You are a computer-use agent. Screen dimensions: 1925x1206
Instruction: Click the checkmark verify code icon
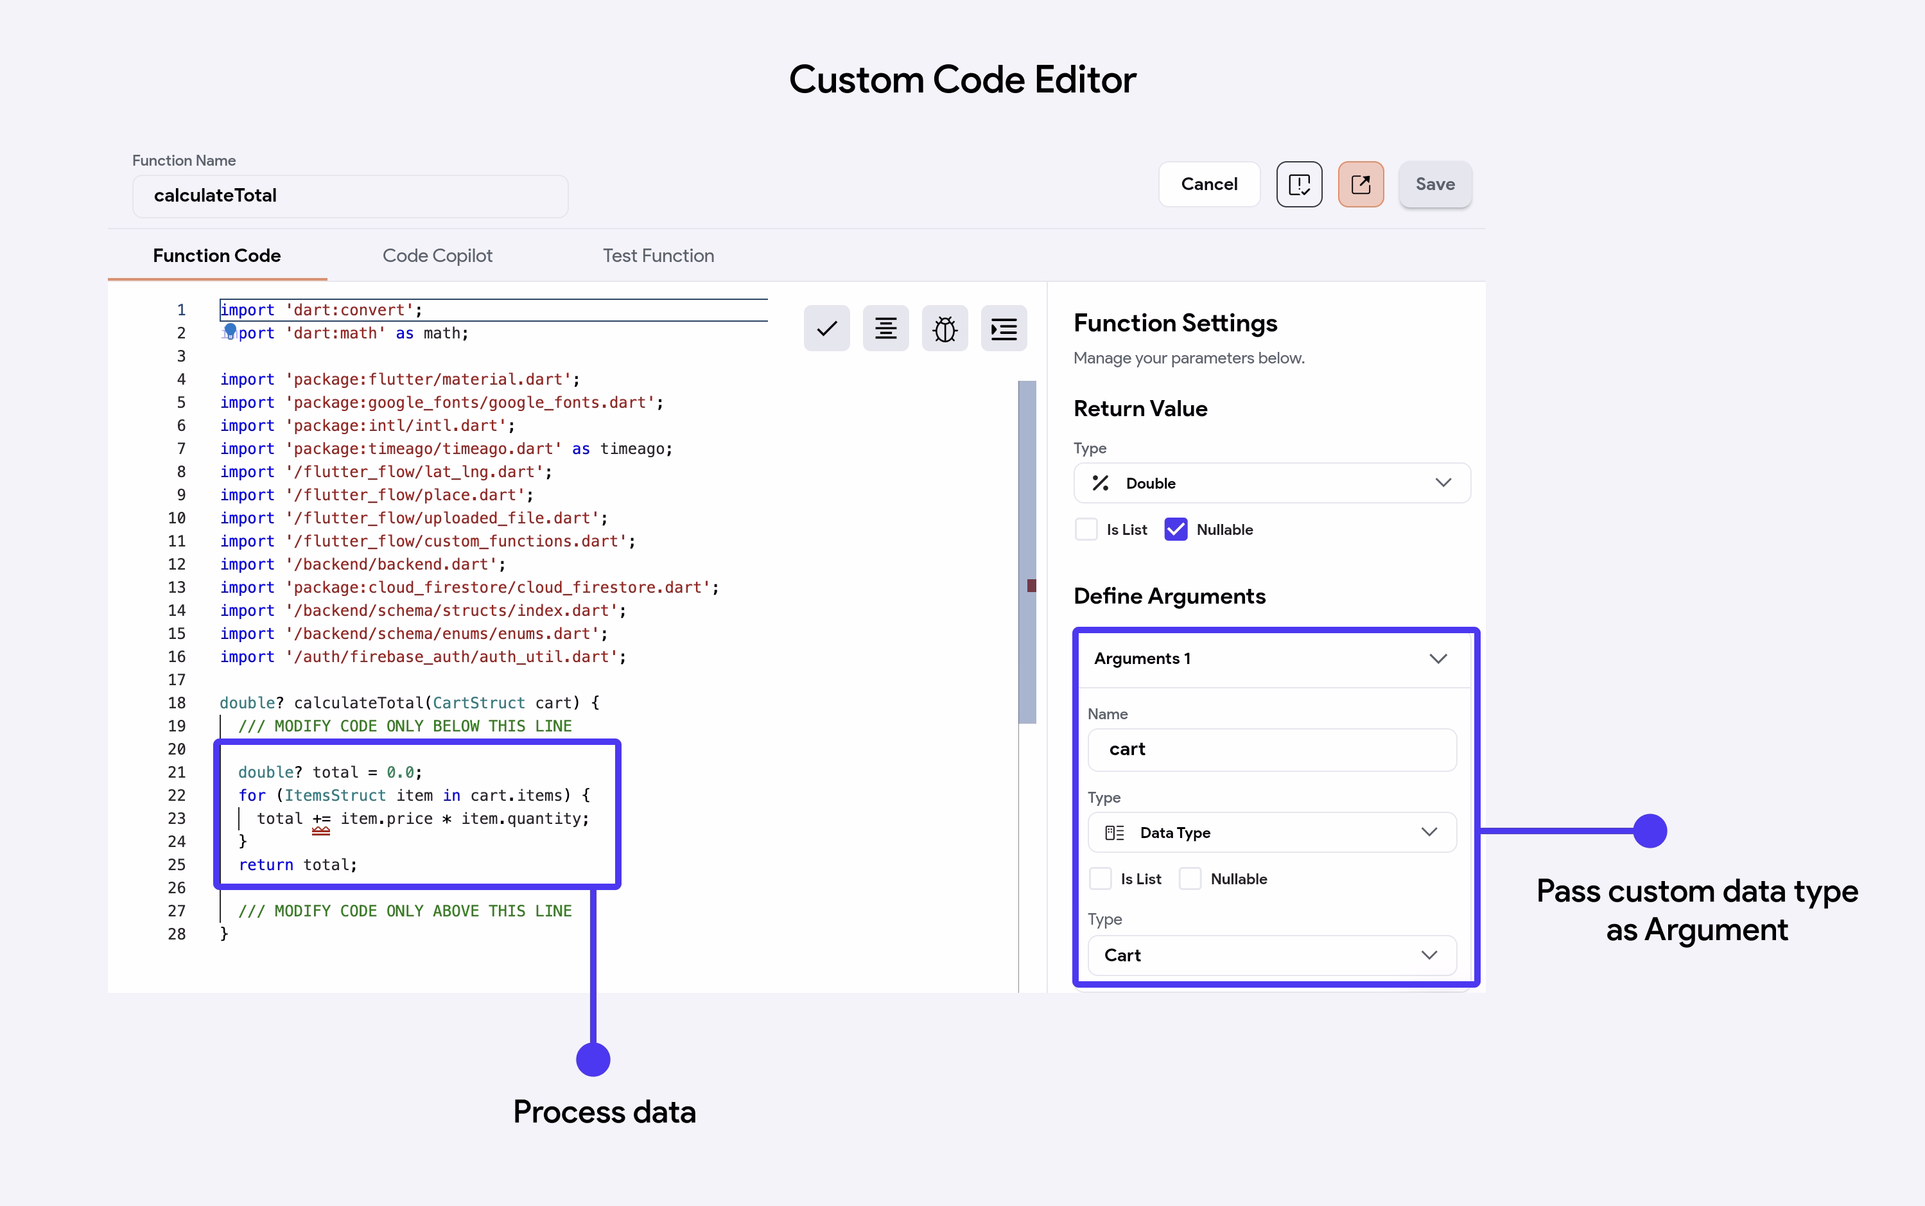click(827, 328)
